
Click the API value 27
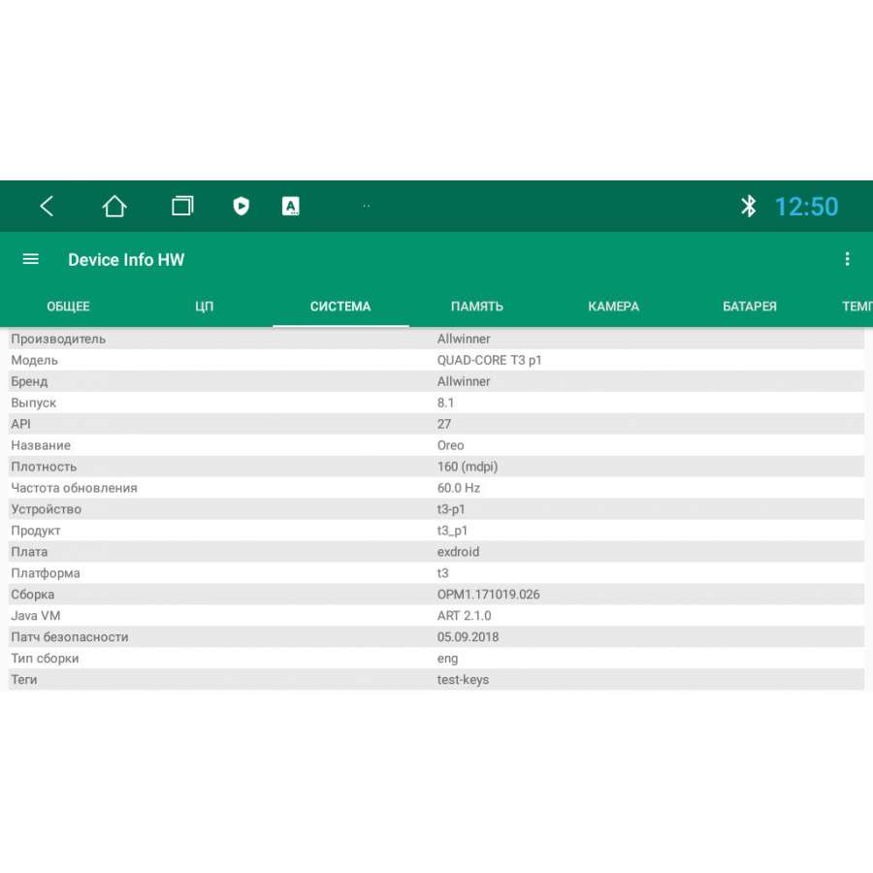tap(443, 424)
